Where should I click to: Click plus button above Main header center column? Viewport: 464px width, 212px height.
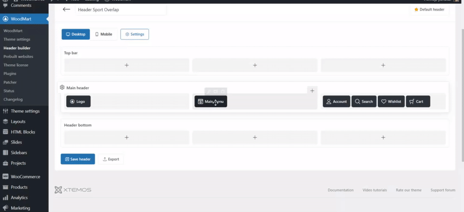312,91
